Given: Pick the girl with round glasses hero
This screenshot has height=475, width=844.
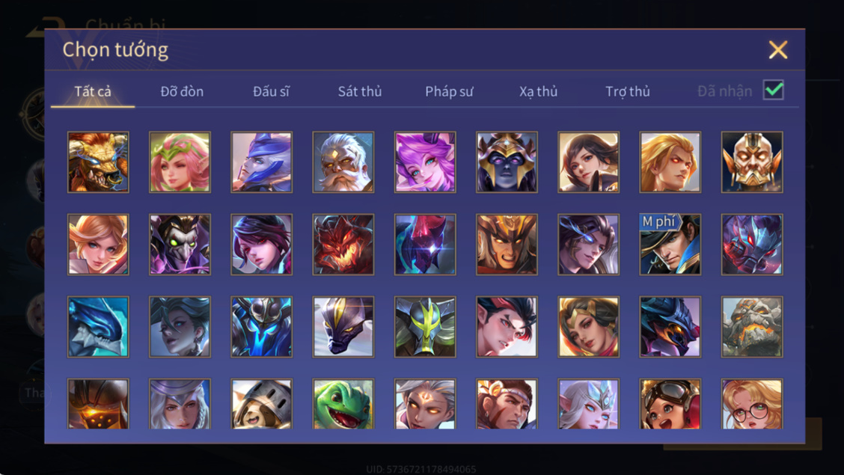Looking at the screenshot, I should (x=752, y=403).
